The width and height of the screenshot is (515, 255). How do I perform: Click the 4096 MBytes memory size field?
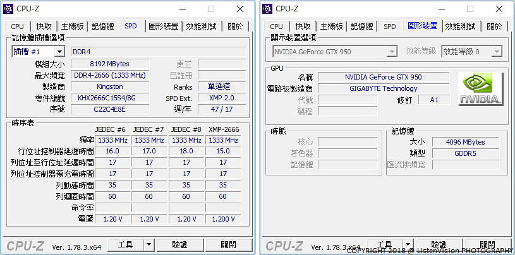(x=466, y=142)
